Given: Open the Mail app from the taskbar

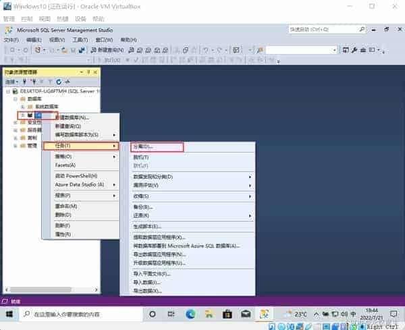Looking at the screenshot, I should tap(246, 314).
